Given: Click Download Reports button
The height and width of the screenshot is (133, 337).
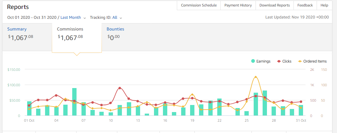Looking at the screenshot, I should pyautogui.click(x=274, y=5).
